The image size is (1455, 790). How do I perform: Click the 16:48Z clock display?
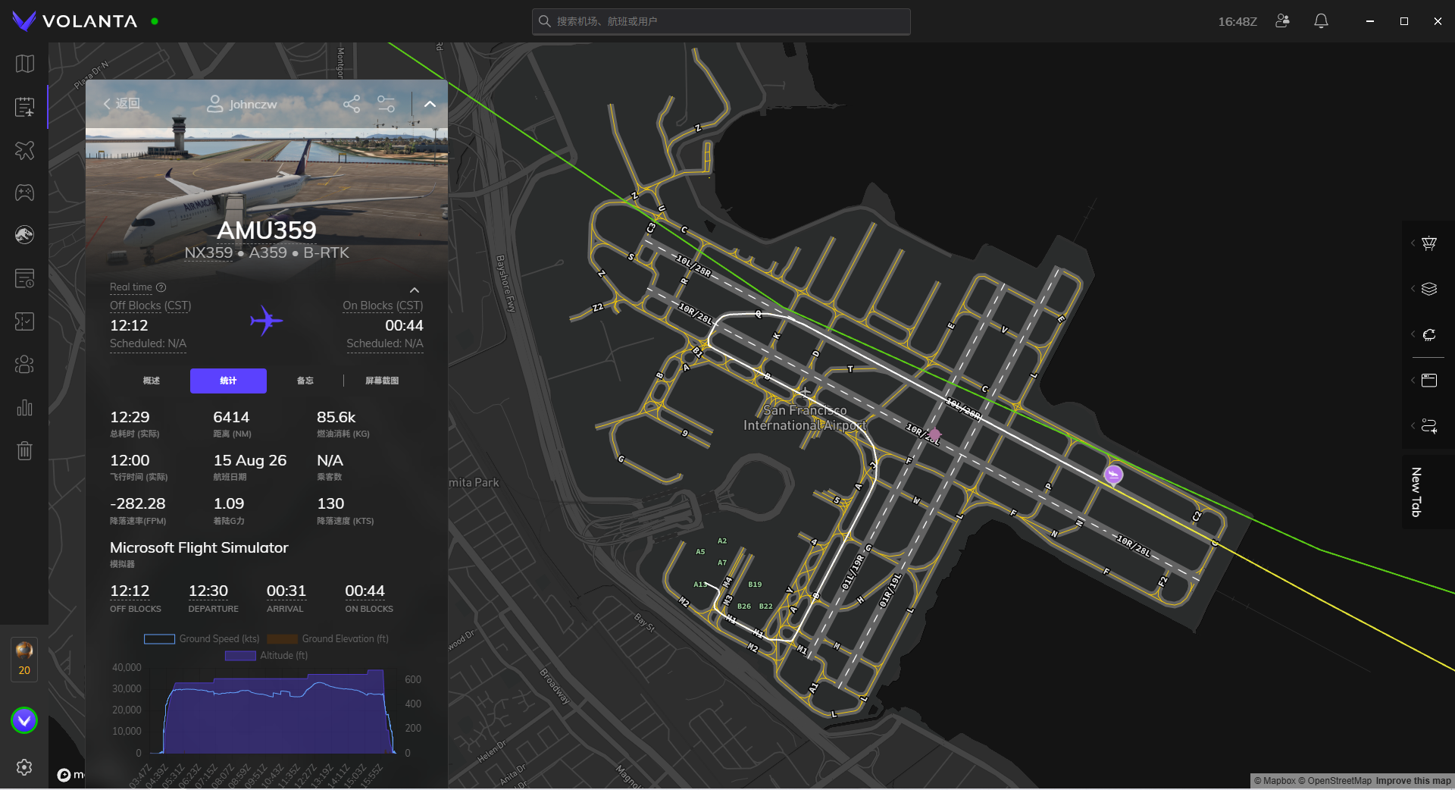pyautogui.click(x=1238, y=21)
